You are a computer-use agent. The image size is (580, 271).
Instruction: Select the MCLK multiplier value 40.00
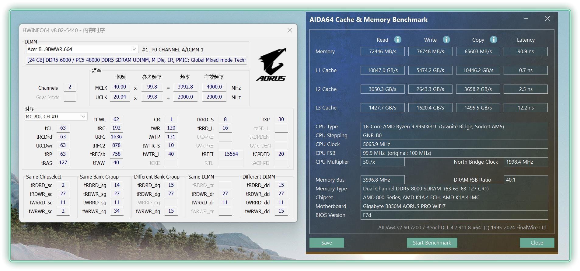click(120, 87)
